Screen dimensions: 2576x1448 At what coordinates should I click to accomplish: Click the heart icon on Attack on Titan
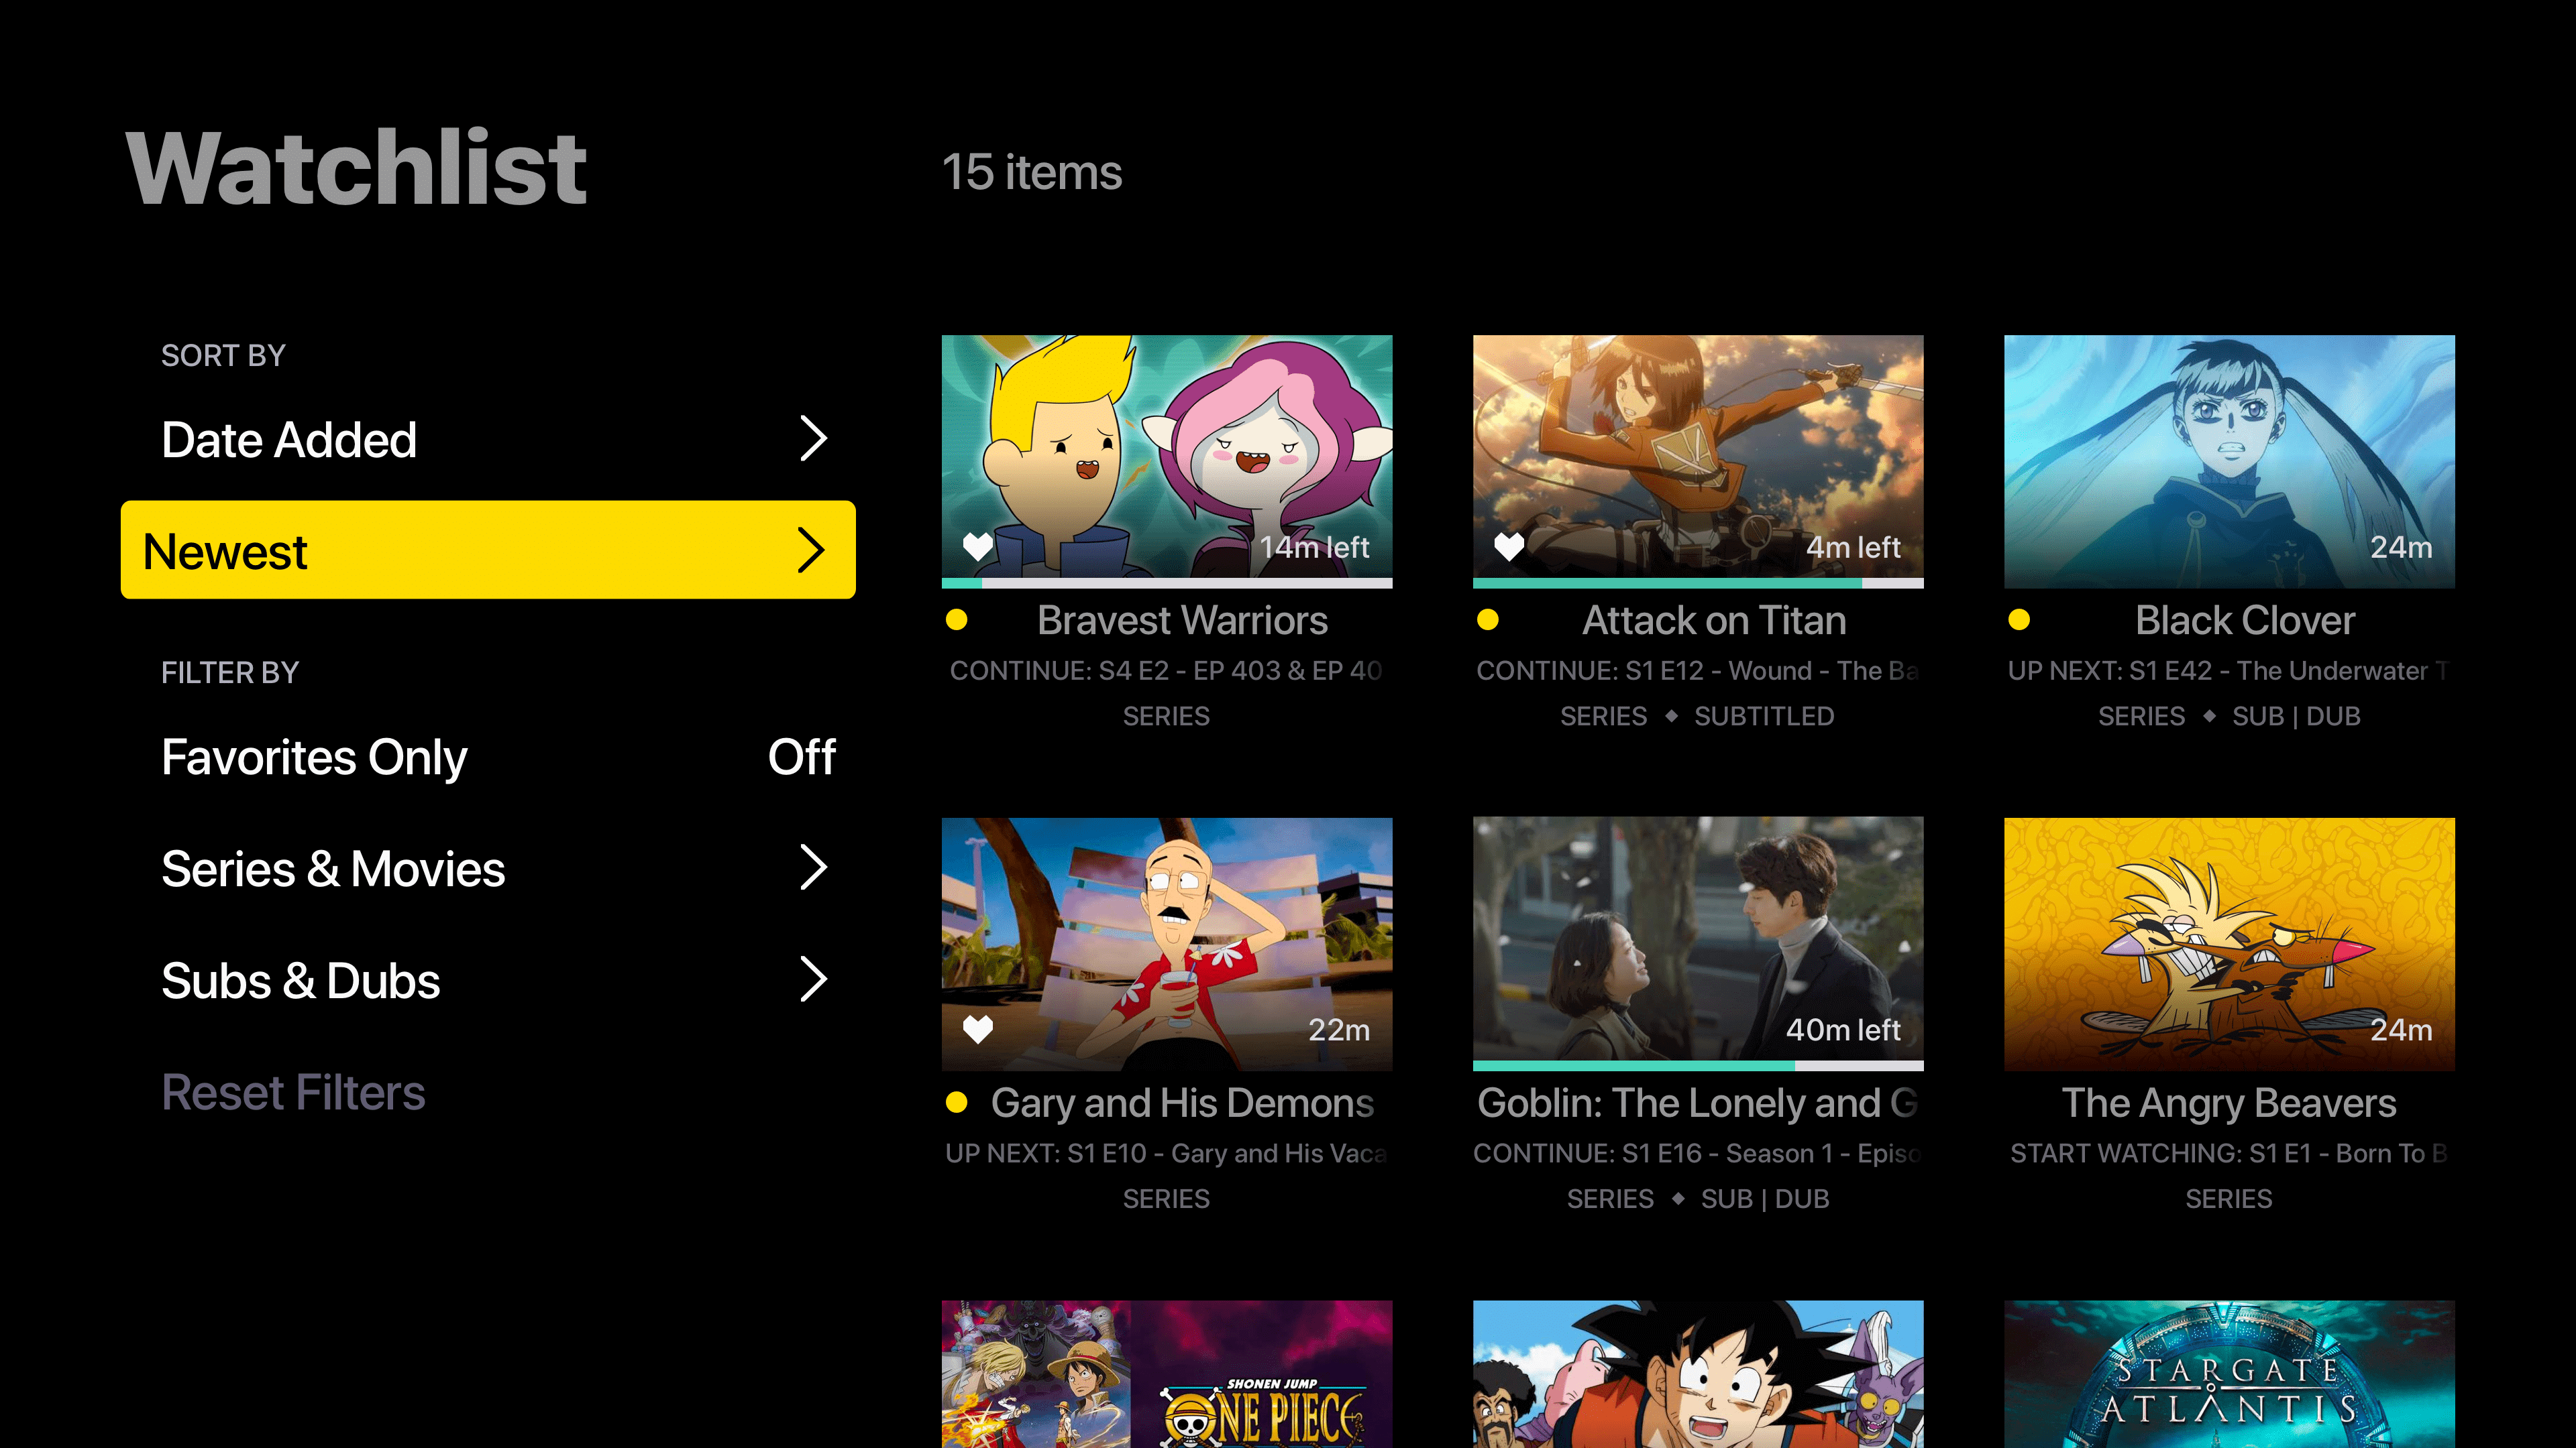[x=1508, y=546]
